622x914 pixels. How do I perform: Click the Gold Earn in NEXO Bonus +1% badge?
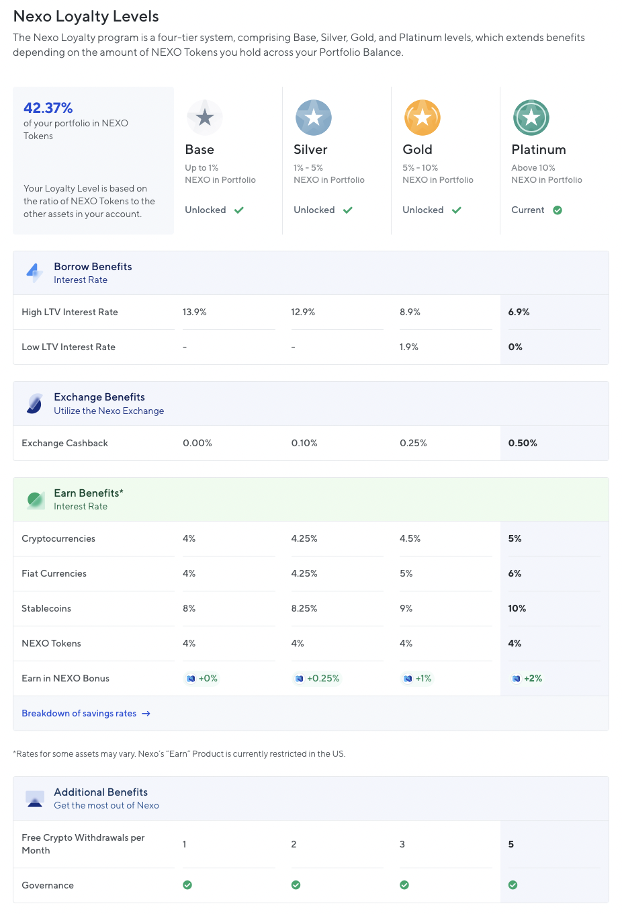417,679
